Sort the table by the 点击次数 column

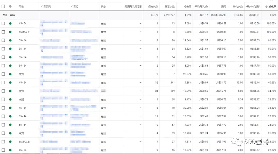click(x=153, y=7)
